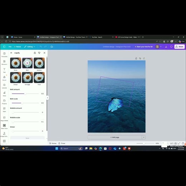Open the Templates sidebar panel
Screen dimensions: 186x186
pos(4,54)
